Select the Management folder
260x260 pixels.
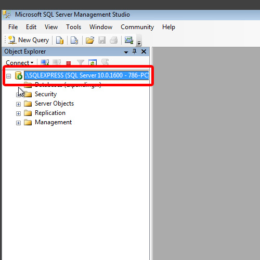(x=53, y=122)
